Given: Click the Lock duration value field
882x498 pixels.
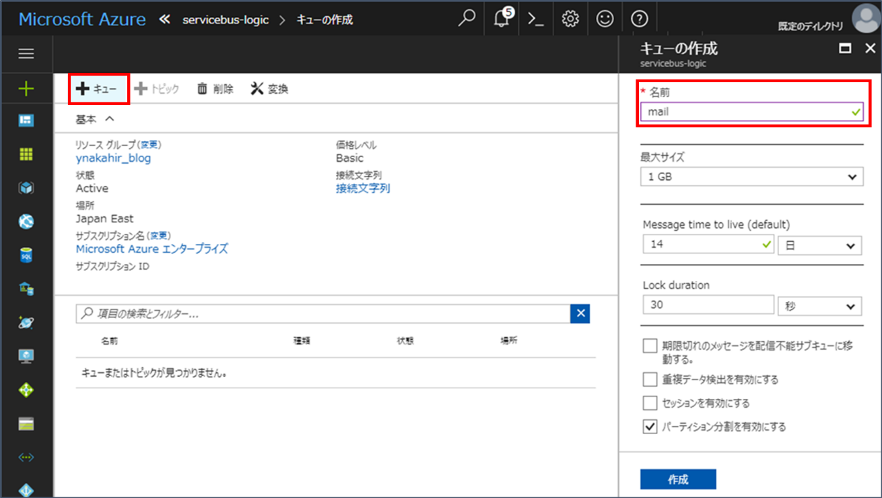Looking at the screenshot, I should pyautogui.click(x=708, y=305).
